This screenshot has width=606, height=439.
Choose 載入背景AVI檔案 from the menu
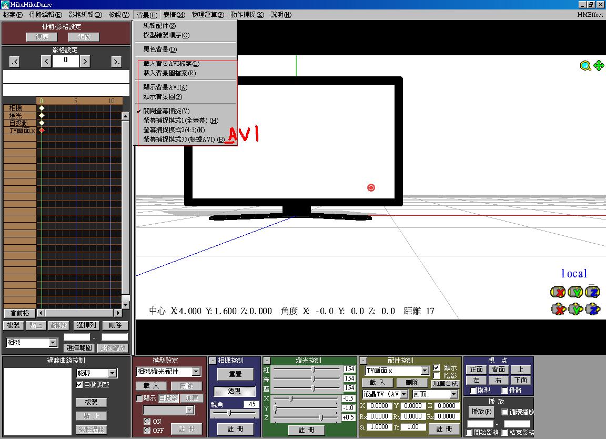tap(171, 64)
